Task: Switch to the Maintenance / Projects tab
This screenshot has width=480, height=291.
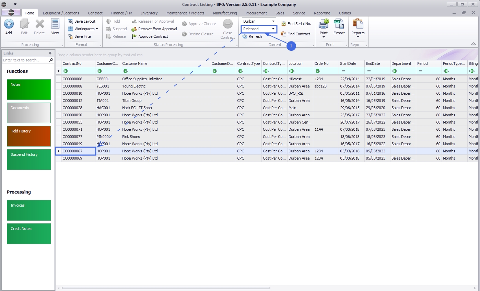Action: click(x=185, y=13)
